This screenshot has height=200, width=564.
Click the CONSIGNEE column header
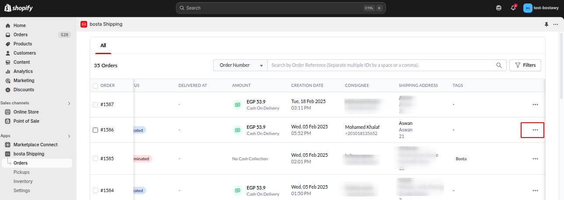(x=357, y=86)
